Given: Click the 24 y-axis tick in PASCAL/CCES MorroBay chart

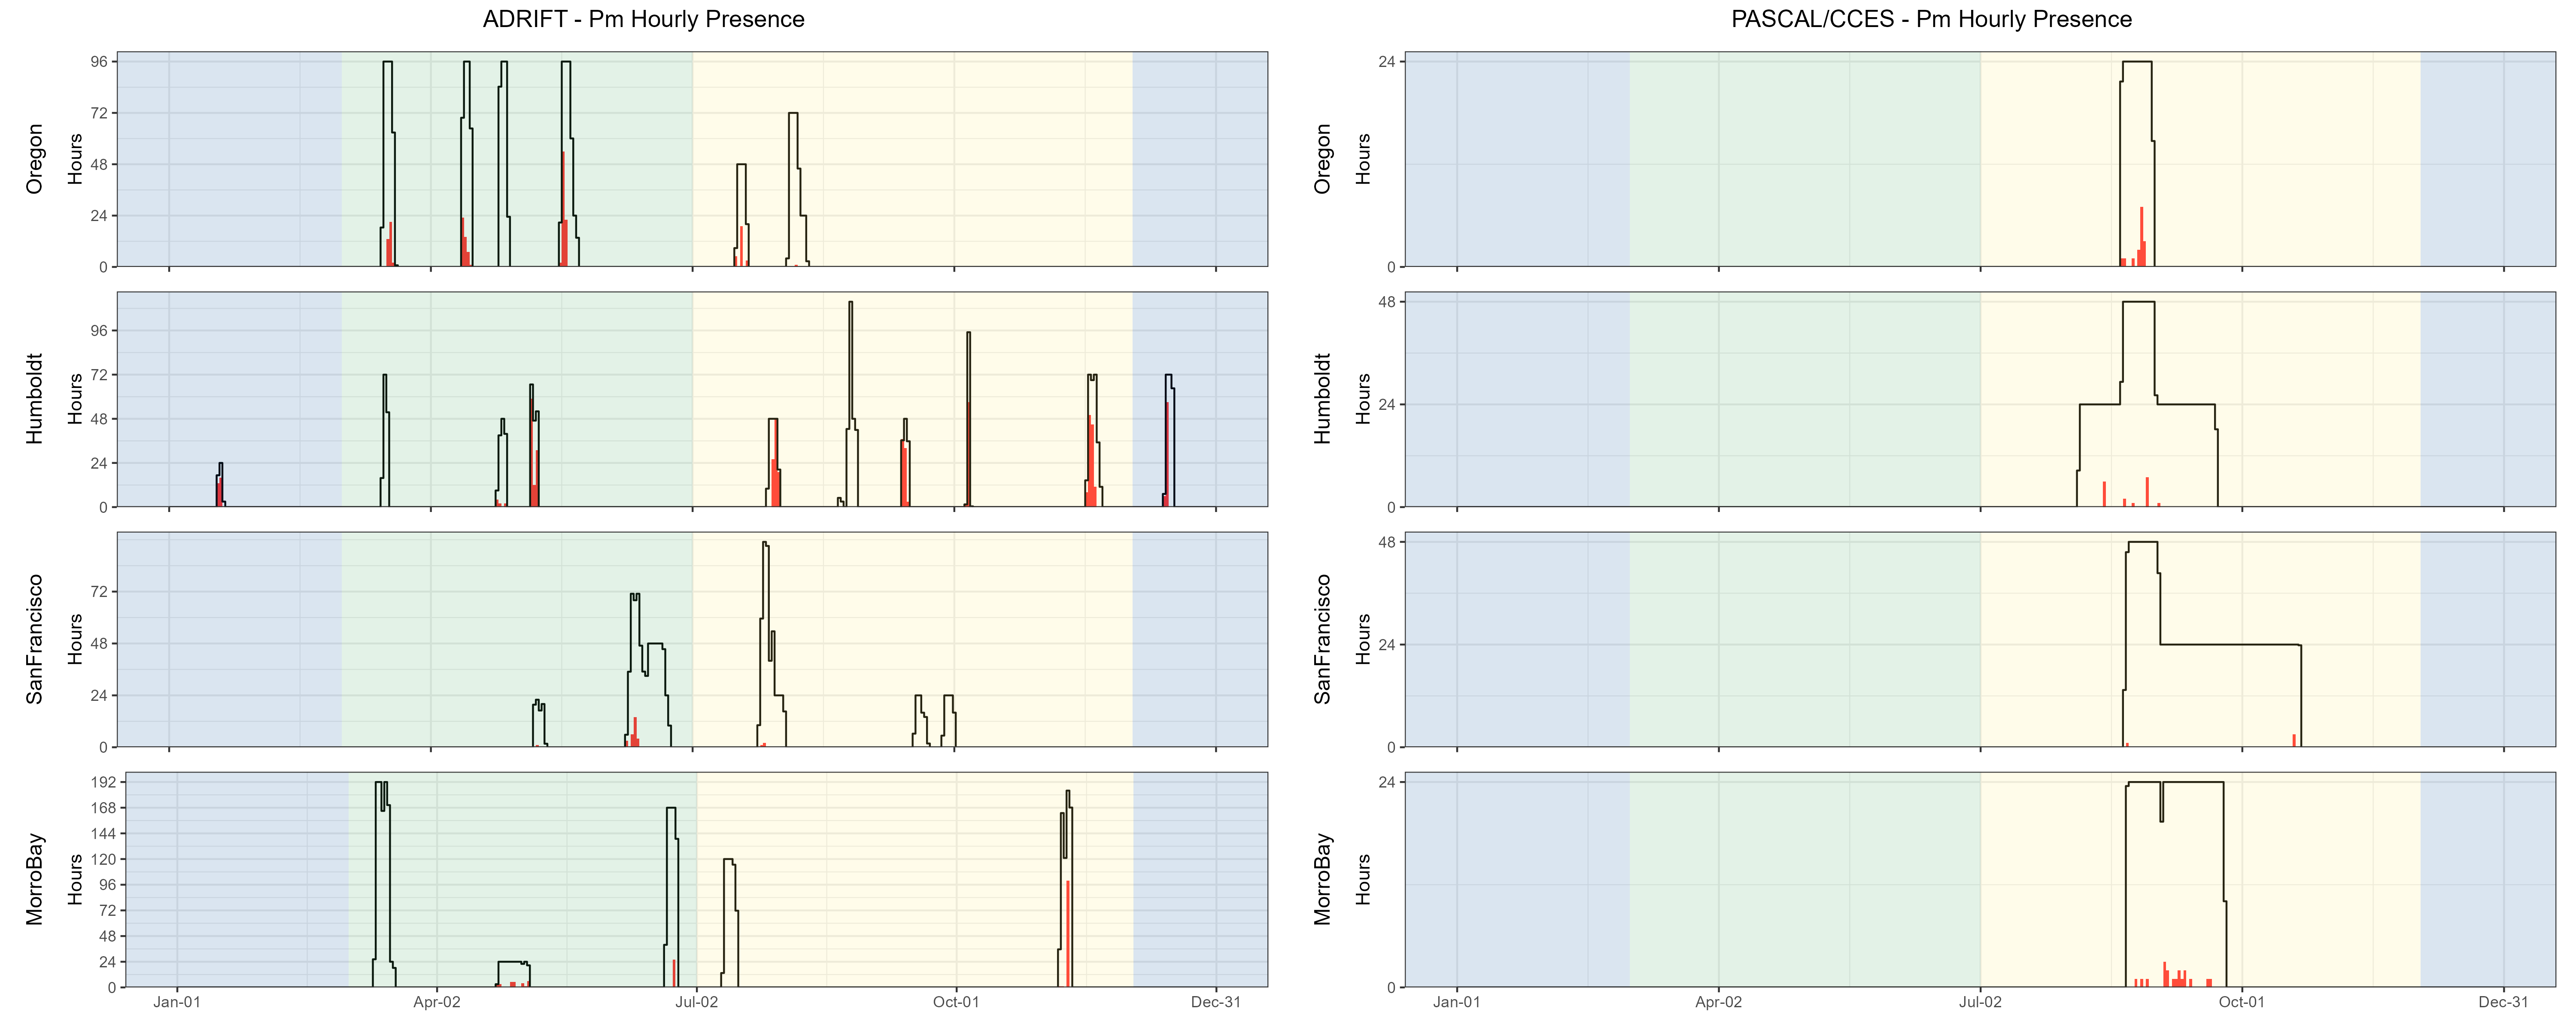Looking at the screenshot, I should pos(1387,782).
